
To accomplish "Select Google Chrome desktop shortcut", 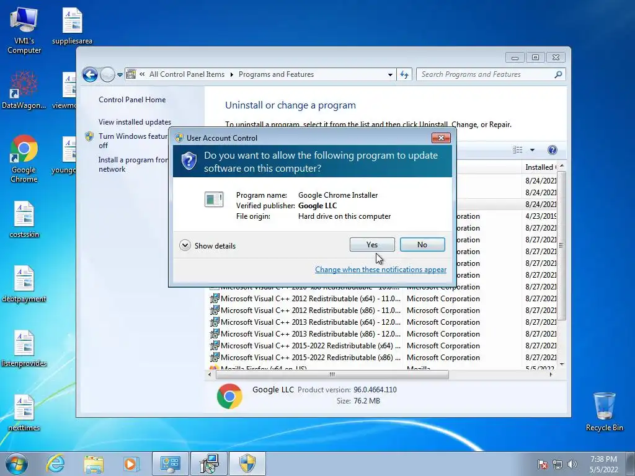I will pyautogui.click(x=24, y=159).
